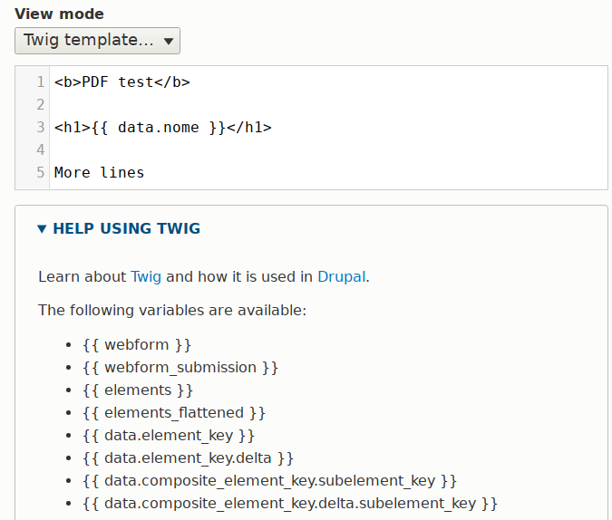
Task: Click the elements_flattened variable entry
Action: point(173,413)
